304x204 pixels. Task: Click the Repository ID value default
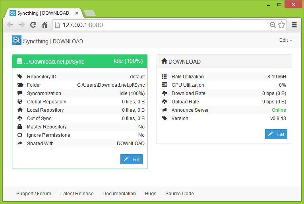137,77
